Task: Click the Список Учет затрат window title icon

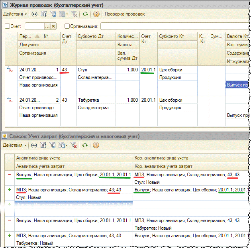Action: 5,136
